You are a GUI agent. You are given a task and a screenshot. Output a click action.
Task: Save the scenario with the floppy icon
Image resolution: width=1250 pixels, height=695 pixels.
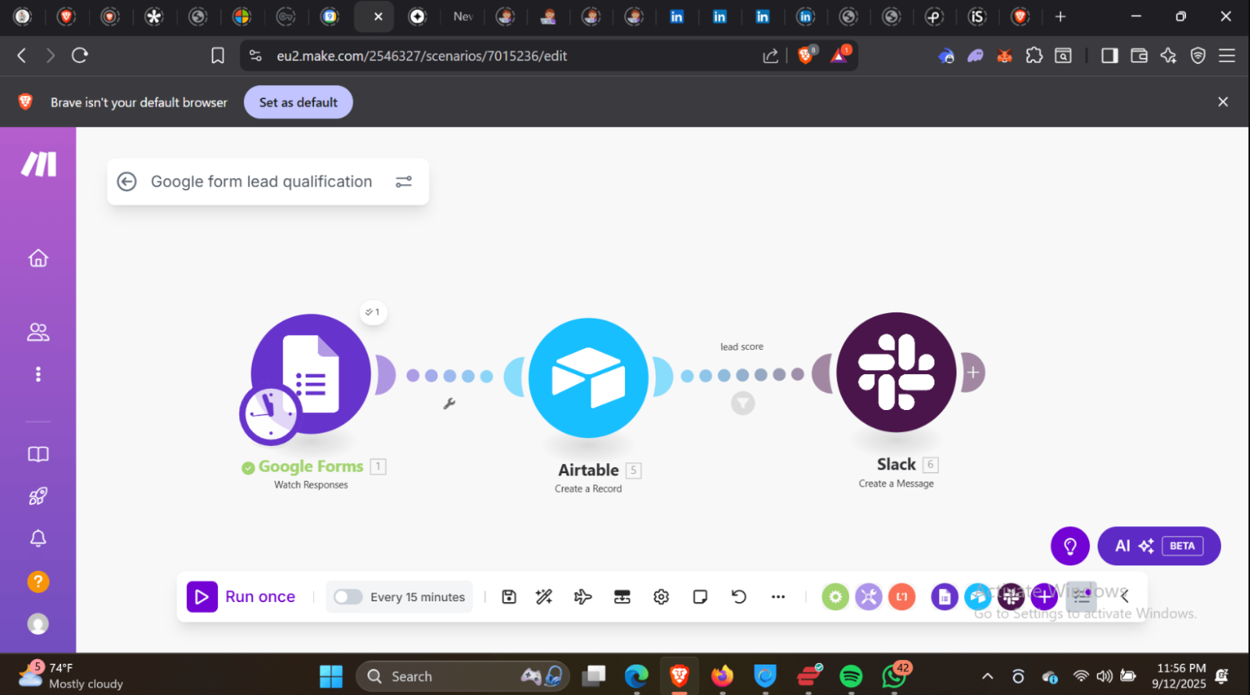(x=509, y=597)
